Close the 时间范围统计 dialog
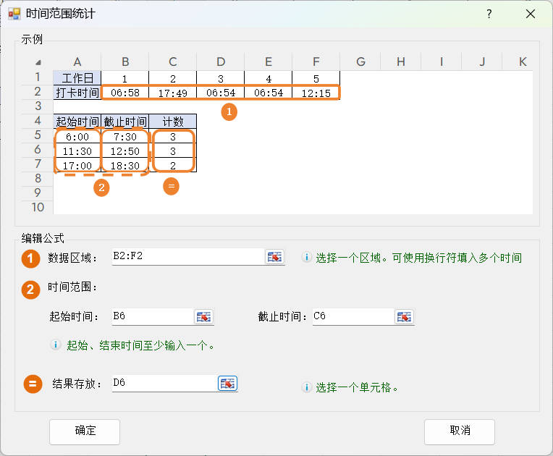This screenshot has height=456, width=553. pos(531,14)
